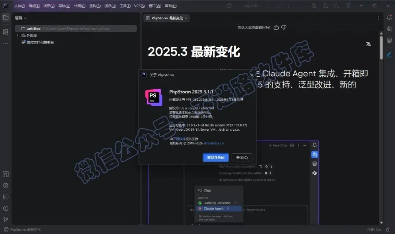The width and height of the screenshot is (395, 234).
Task: Click the scrollbar up arrow
Action: click(381, 34)
